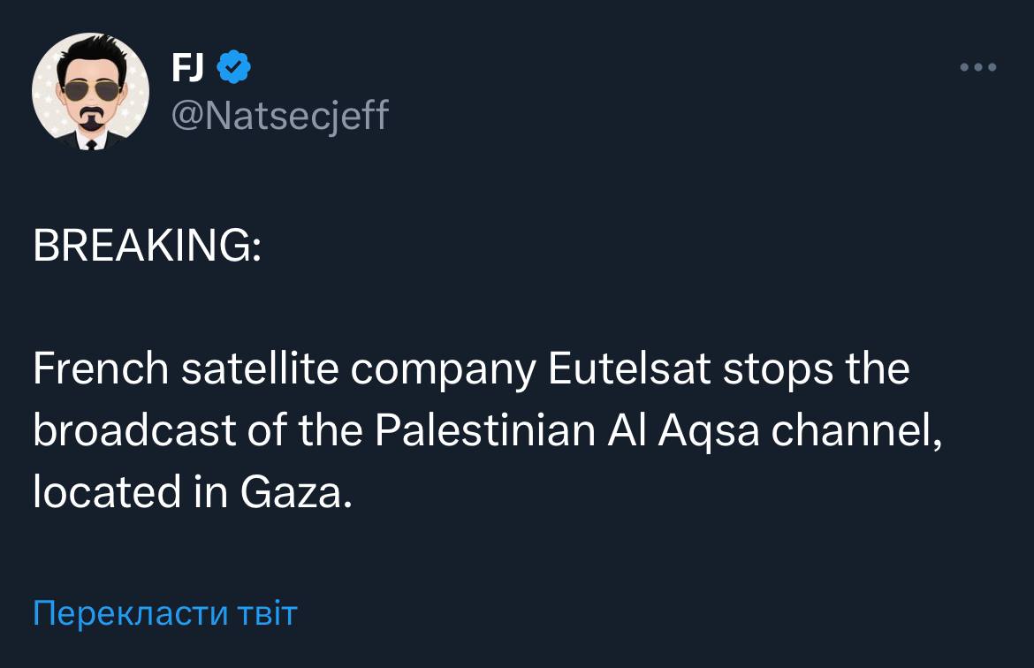Click the word "stops" in the tweet
The width and height of the screenshot is (1034, 668).
779,371
